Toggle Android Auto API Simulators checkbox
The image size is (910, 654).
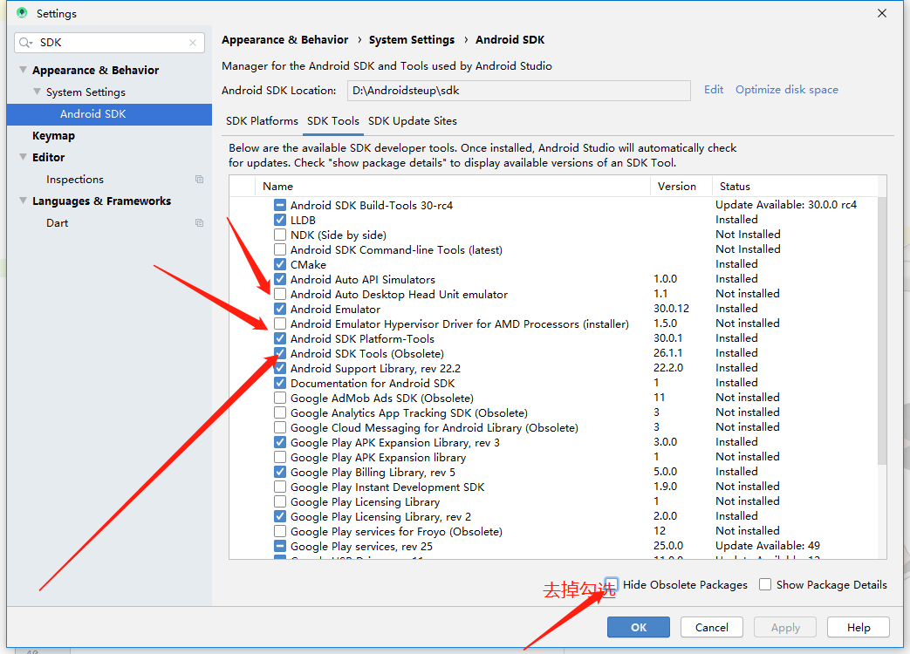click(x=280, y=279)
